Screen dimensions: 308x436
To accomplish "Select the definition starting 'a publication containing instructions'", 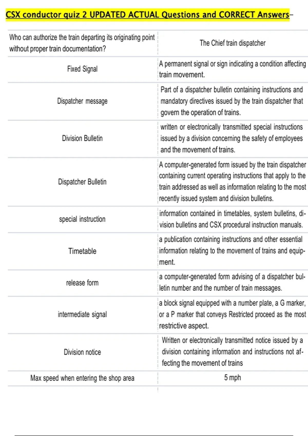I will click(x=232, y=251).
